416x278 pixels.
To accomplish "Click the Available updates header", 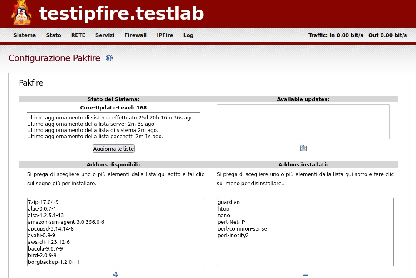I will 303,99.
